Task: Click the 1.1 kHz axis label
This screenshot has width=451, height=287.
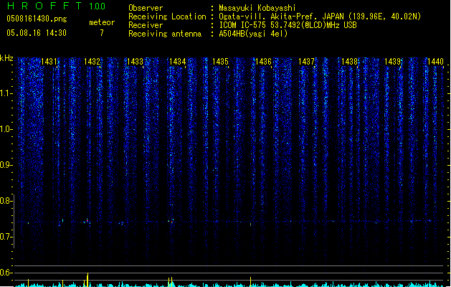Action: click(6, 93)
